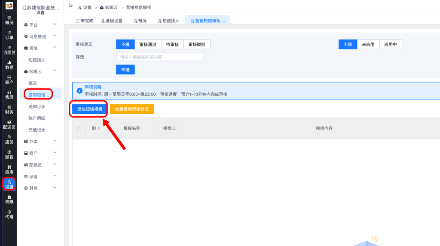Click the logo at top-left corner
Screen dimensions: 440x246
click(x=9, y=5)
